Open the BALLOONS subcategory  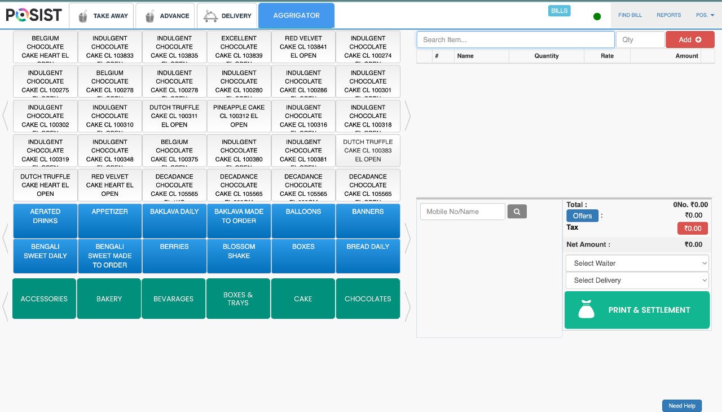coord(303,221)
